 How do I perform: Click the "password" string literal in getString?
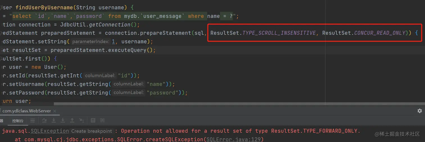pos(162,93)
